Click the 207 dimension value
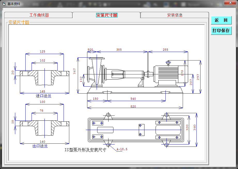This screenshot has width=238, height=169. (191, 82)
